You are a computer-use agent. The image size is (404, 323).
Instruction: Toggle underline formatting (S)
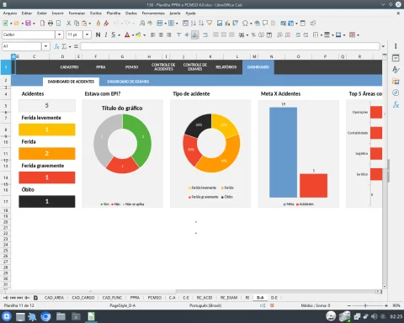coord(114,34)
